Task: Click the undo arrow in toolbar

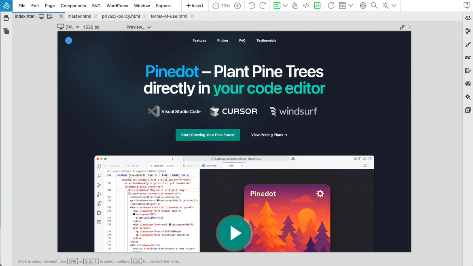Action: click(252, 6)
